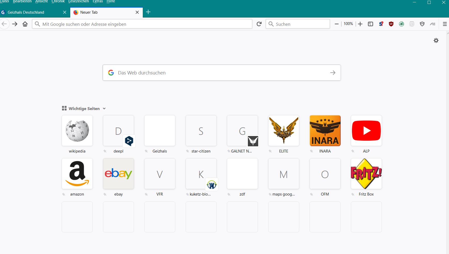Click the vertical scrollbar up arrow
449x254 pixels.
(447, 33)
